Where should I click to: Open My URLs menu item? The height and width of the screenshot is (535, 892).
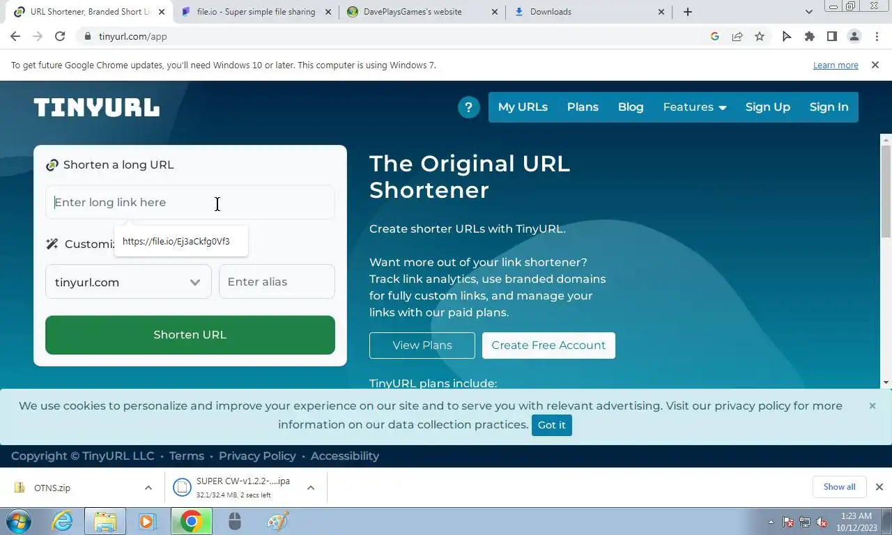pyautogui.click(x=523, y=107)
